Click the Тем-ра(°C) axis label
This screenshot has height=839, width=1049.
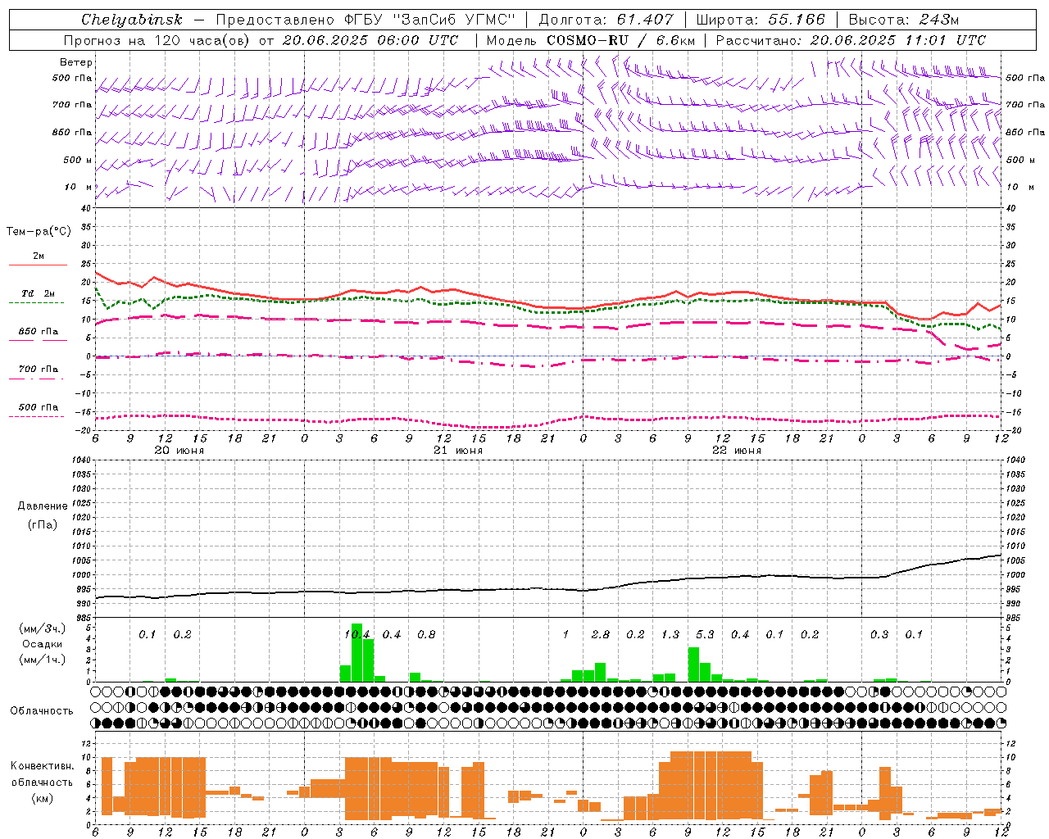(x=39, y=232)
